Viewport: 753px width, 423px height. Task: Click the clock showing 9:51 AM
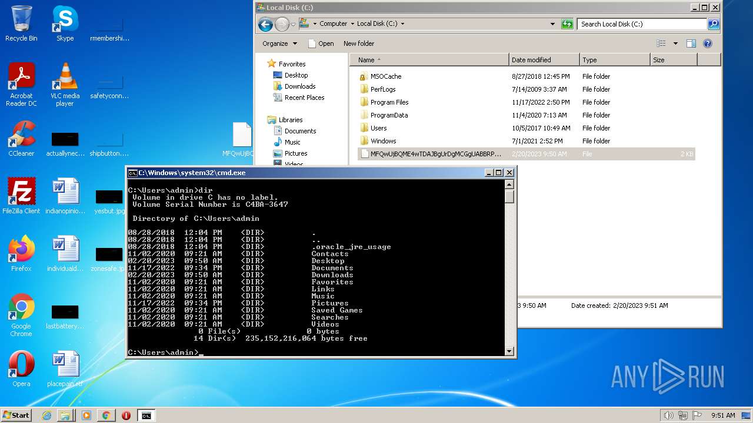[723, 415]
